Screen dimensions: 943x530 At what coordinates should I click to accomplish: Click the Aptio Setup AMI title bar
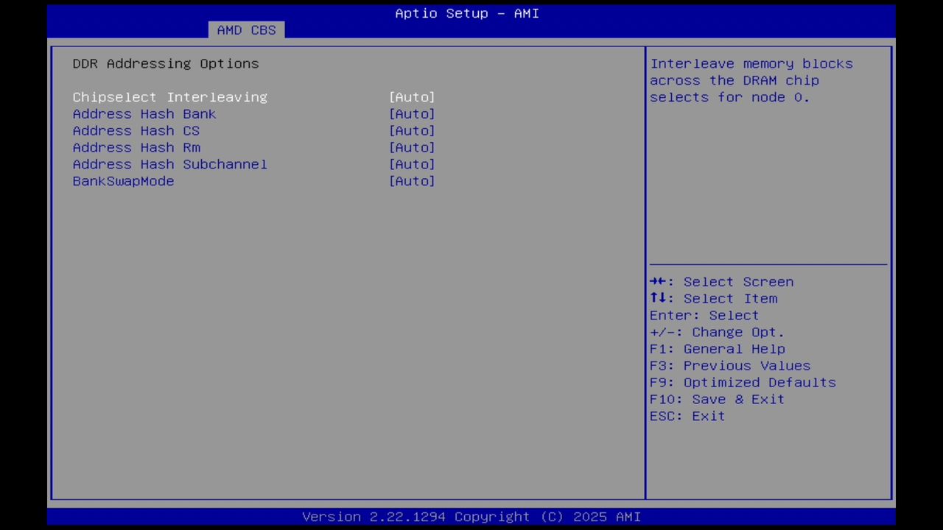tap(466, 13)
